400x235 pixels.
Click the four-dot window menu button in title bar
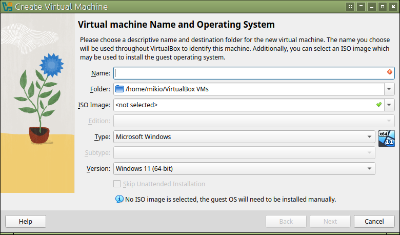(x=350, y=7)
